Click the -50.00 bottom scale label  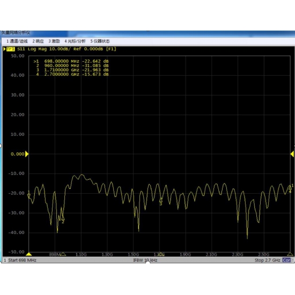(x=17, y=252)
